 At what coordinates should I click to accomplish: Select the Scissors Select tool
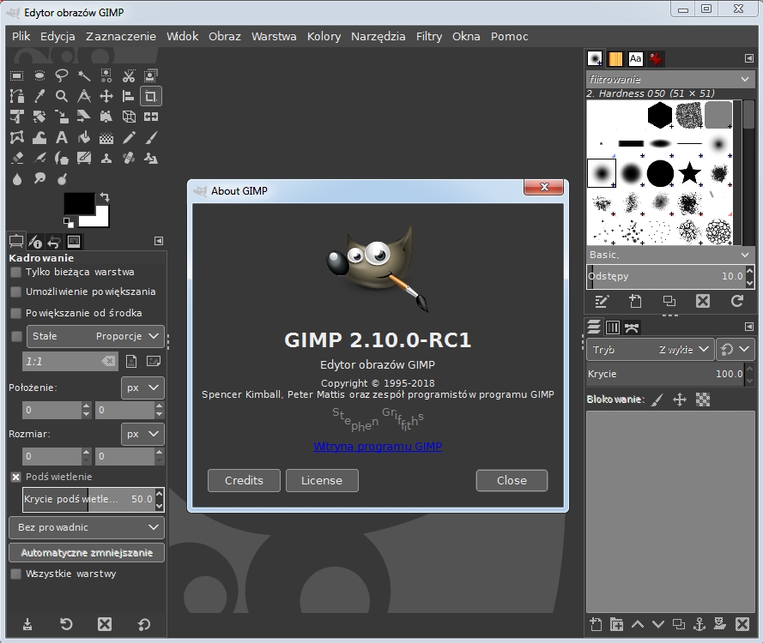(x=129, y=76)
